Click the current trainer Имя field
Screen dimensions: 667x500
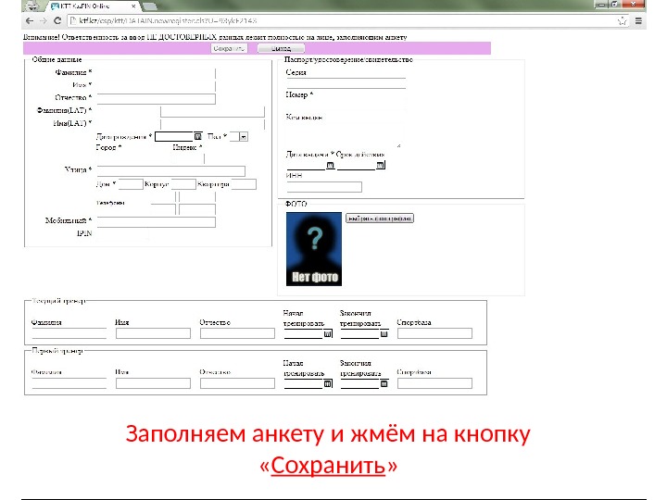pyautogui.click(x=153, y=333)
